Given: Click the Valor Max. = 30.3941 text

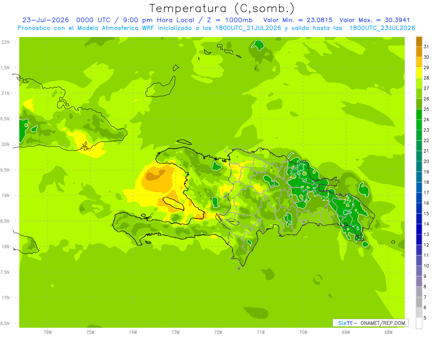Looking at the screenshot, I should coord(375,20).
